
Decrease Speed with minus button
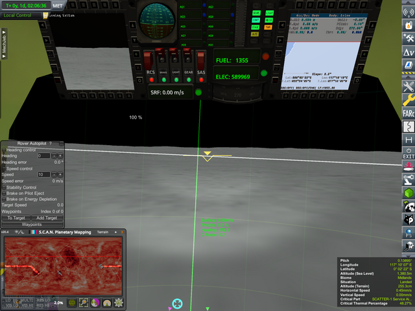coord(54,174)
